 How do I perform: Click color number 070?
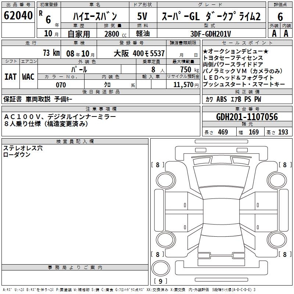pos(61,85)
